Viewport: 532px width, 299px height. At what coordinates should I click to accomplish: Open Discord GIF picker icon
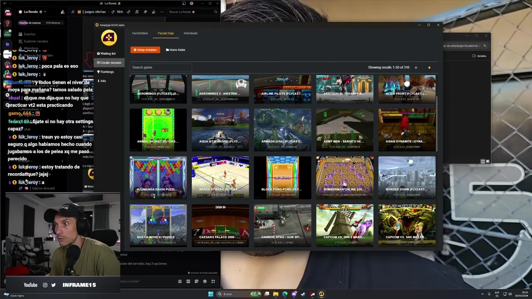[x=188, y=281]
